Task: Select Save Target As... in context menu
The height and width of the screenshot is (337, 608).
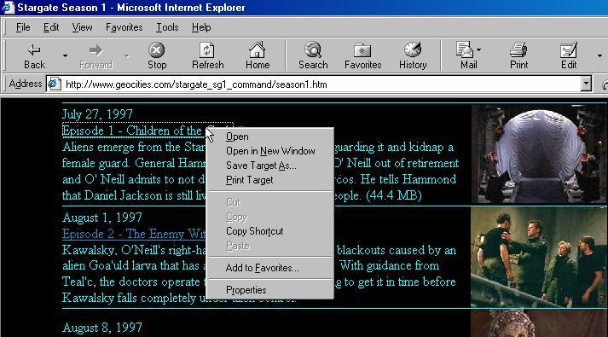Action: pos(269,166)
